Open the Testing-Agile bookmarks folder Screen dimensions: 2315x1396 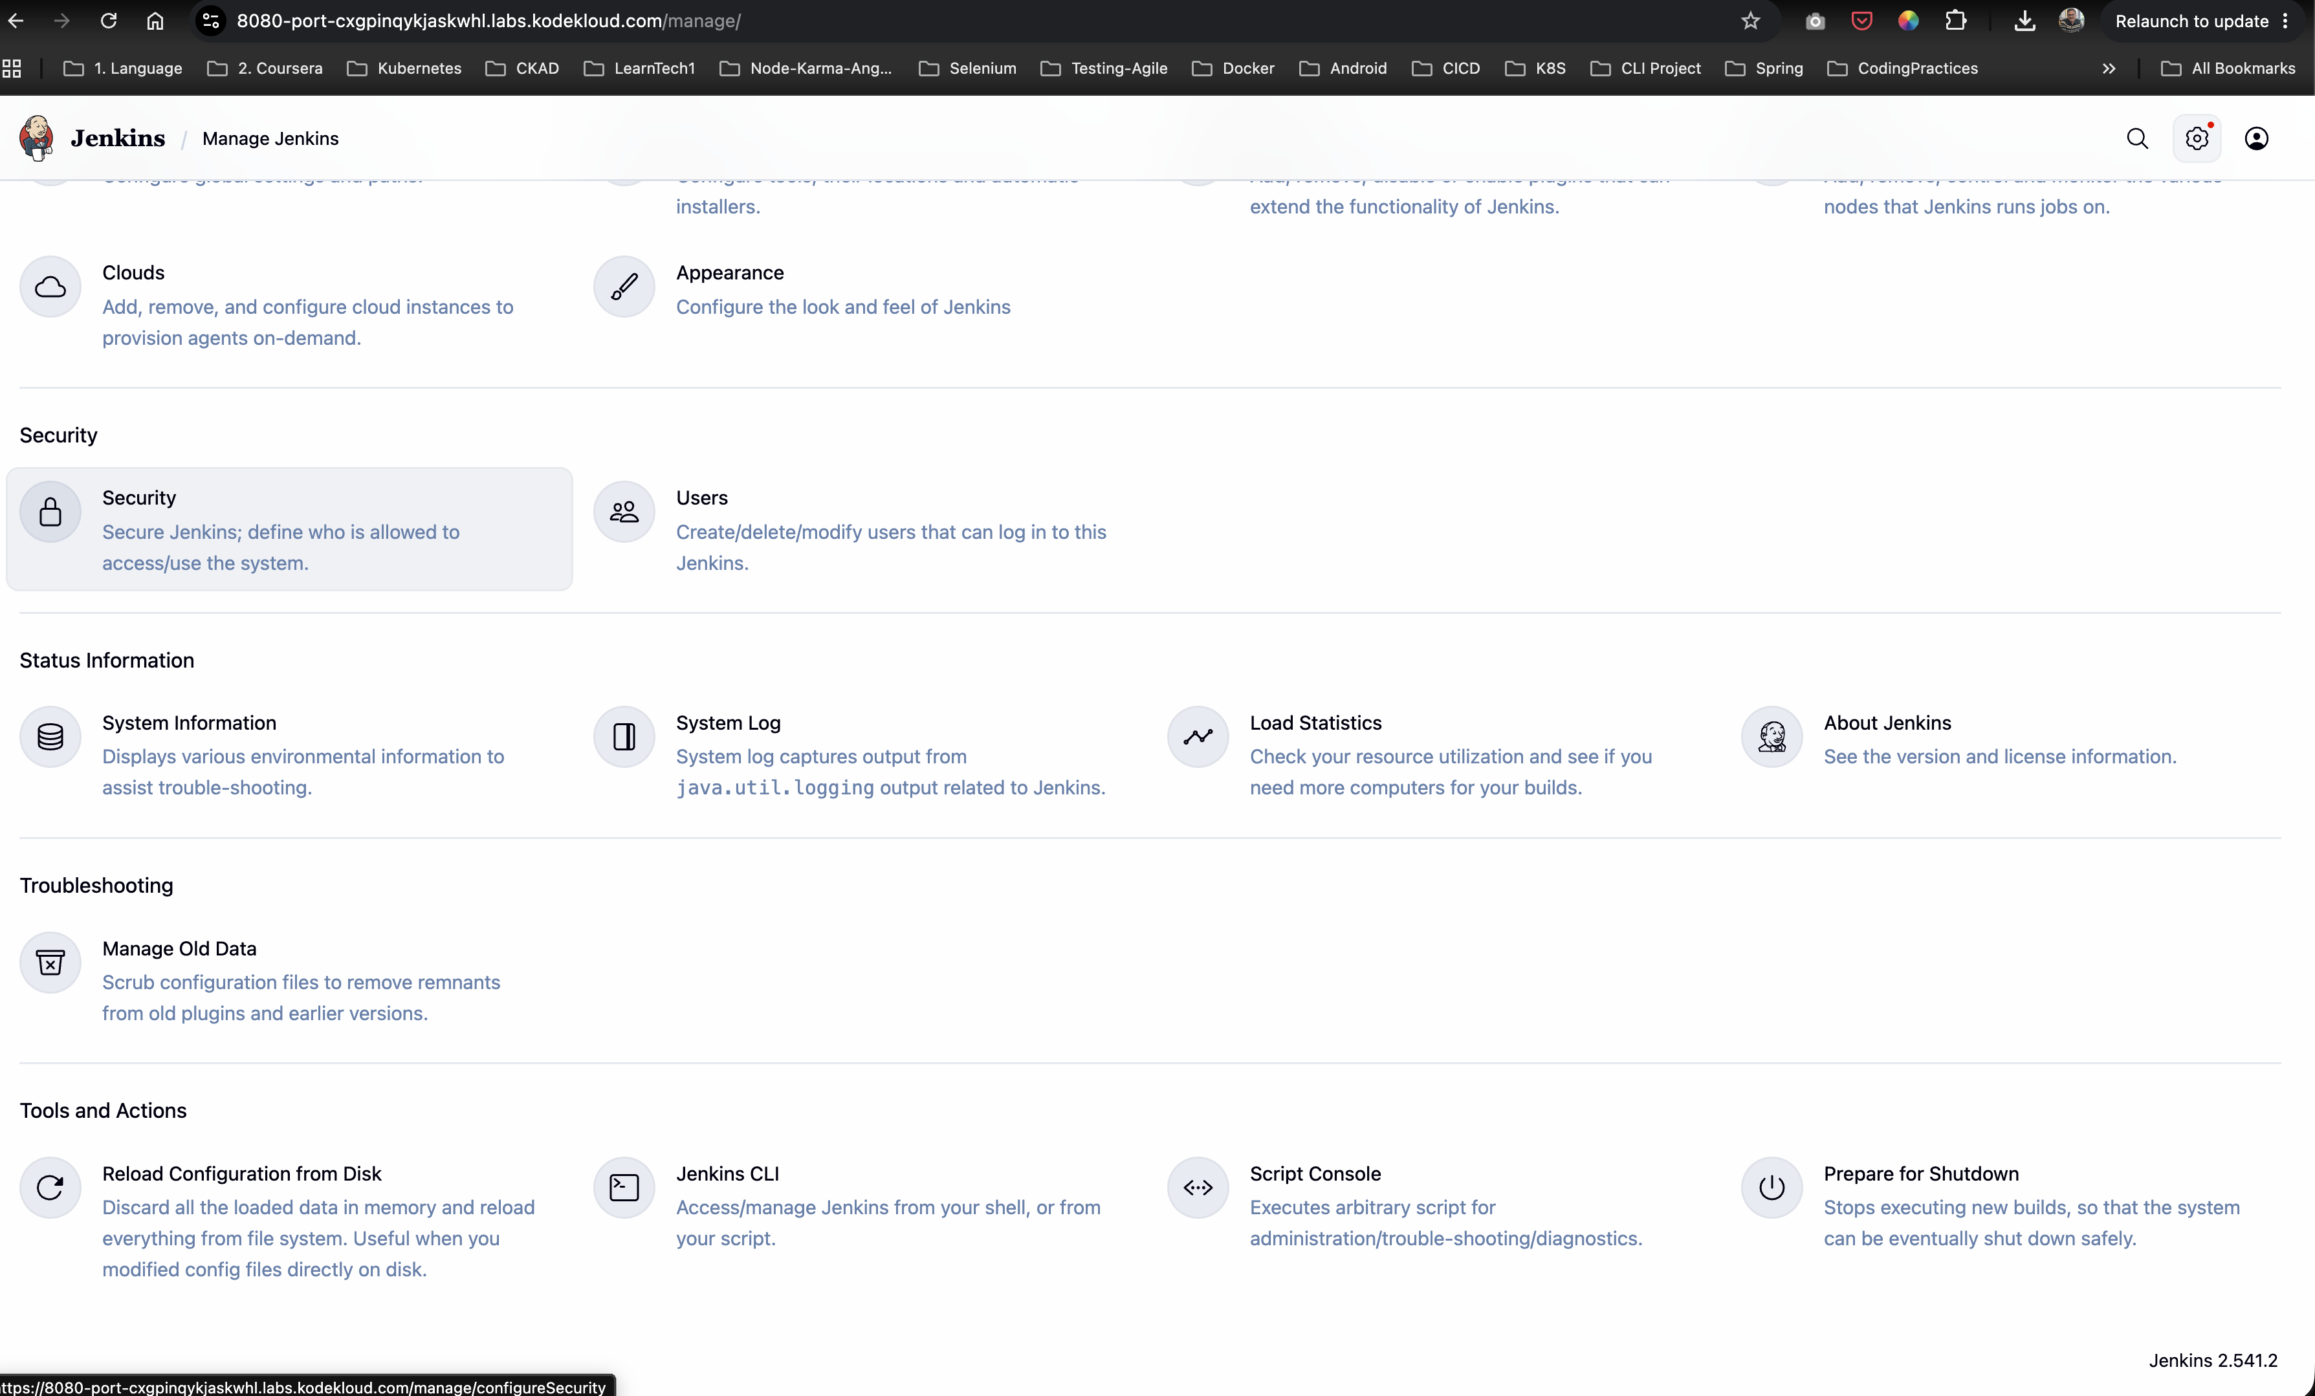pos(1104,69)
